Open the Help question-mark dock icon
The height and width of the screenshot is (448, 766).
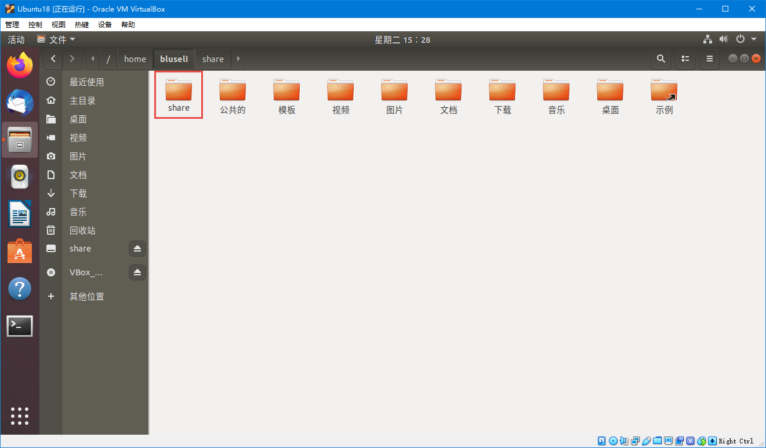pos(20,289)
